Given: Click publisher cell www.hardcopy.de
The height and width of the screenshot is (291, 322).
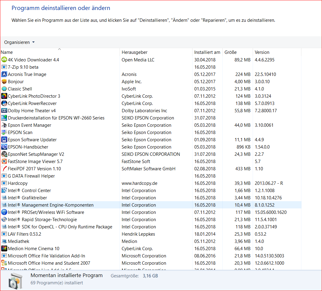Looking at the screenshot, I should coord(140,183).
